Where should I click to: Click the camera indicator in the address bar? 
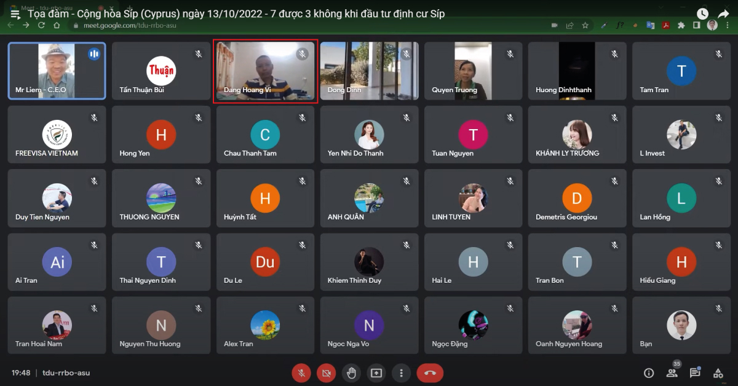[x=554, y=25]
